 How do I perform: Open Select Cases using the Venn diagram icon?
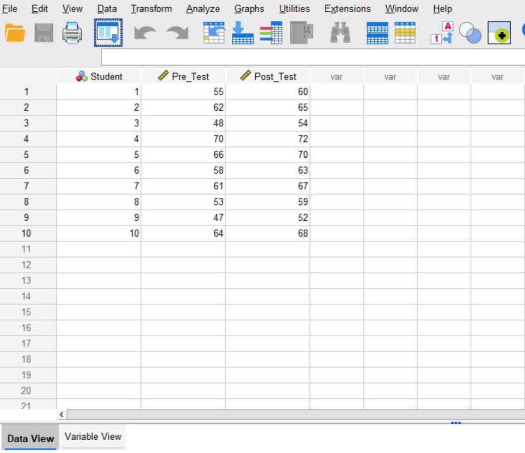tap(471, 33)
